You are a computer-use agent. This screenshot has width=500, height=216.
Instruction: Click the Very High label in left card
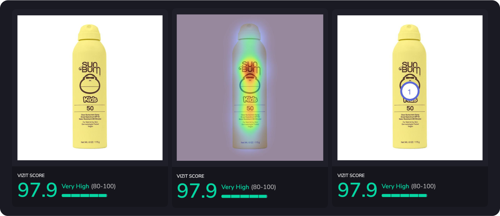(x=75, y=186)
